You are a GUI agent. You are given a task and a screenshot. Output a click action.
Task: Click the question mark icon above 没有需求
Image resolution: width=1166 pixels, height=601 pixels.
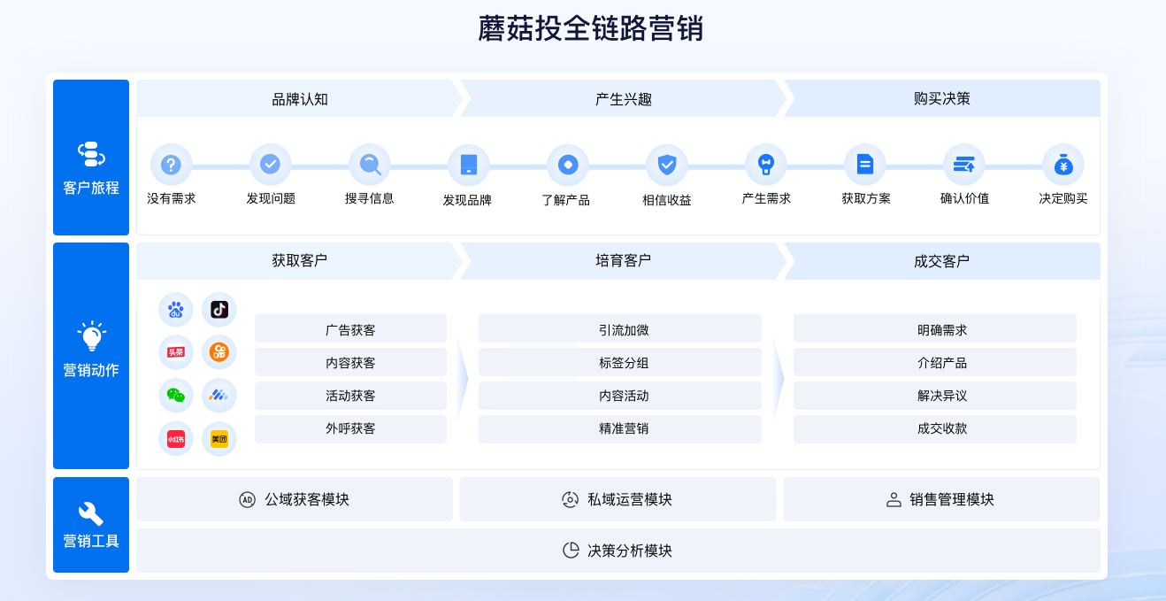pyautogui.click(x=171, y=165)
